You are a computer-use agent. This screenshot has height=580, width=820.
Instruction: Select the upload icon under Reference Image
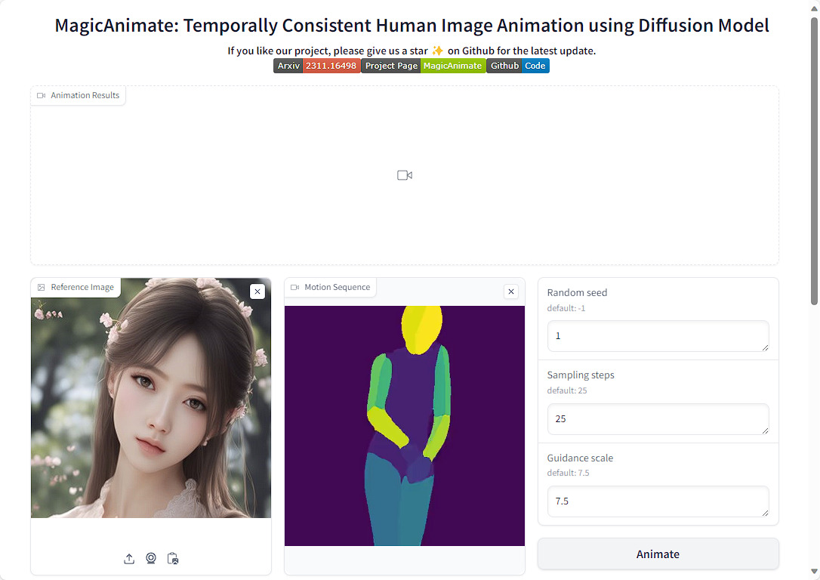click(128, 559)
